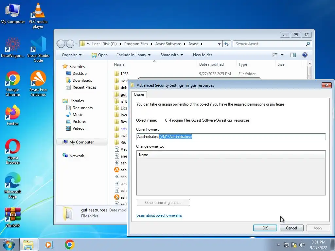Click the Current owner text field
The height and width of the screenshot is (251, 335).
pos(231,137)
